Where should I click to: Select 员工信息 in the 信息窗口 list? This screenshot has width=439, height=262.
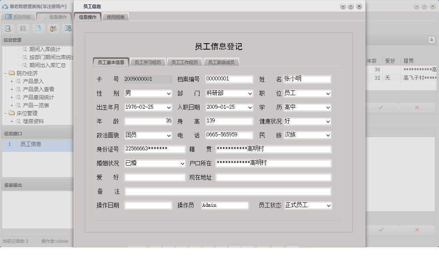click(32, 145)
